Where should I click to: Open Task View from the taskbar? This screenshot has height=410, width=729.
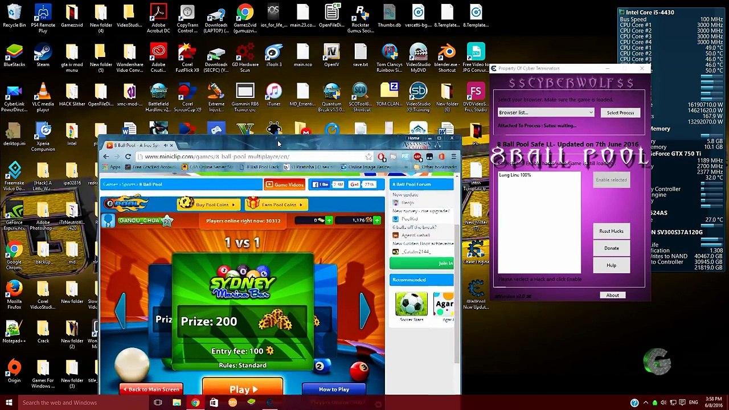point(158,403)
